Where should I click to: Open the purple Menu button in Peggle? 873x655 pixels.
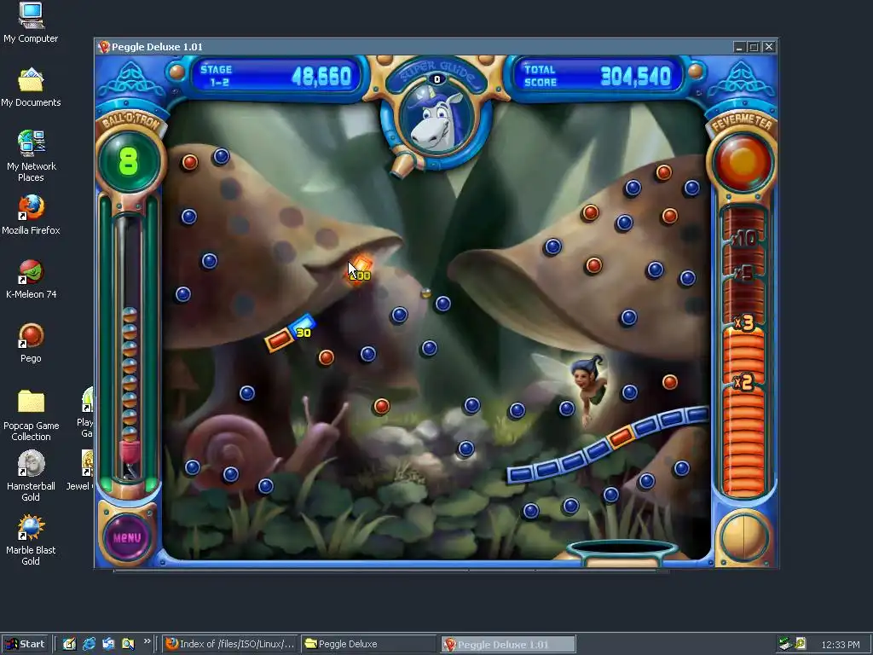[128, 537]
